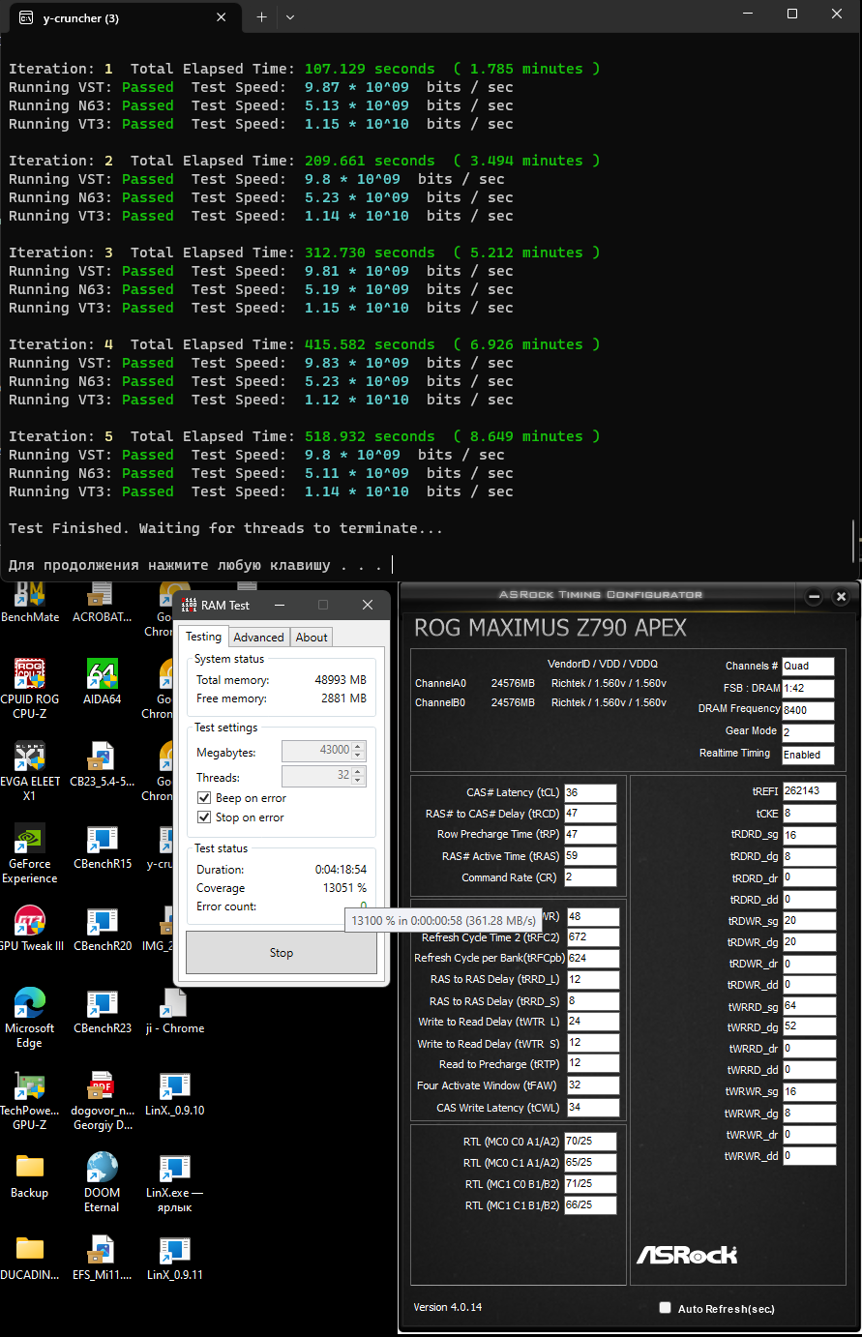Launch DOOM Eternal desktop shortcut

(102, 1182)
